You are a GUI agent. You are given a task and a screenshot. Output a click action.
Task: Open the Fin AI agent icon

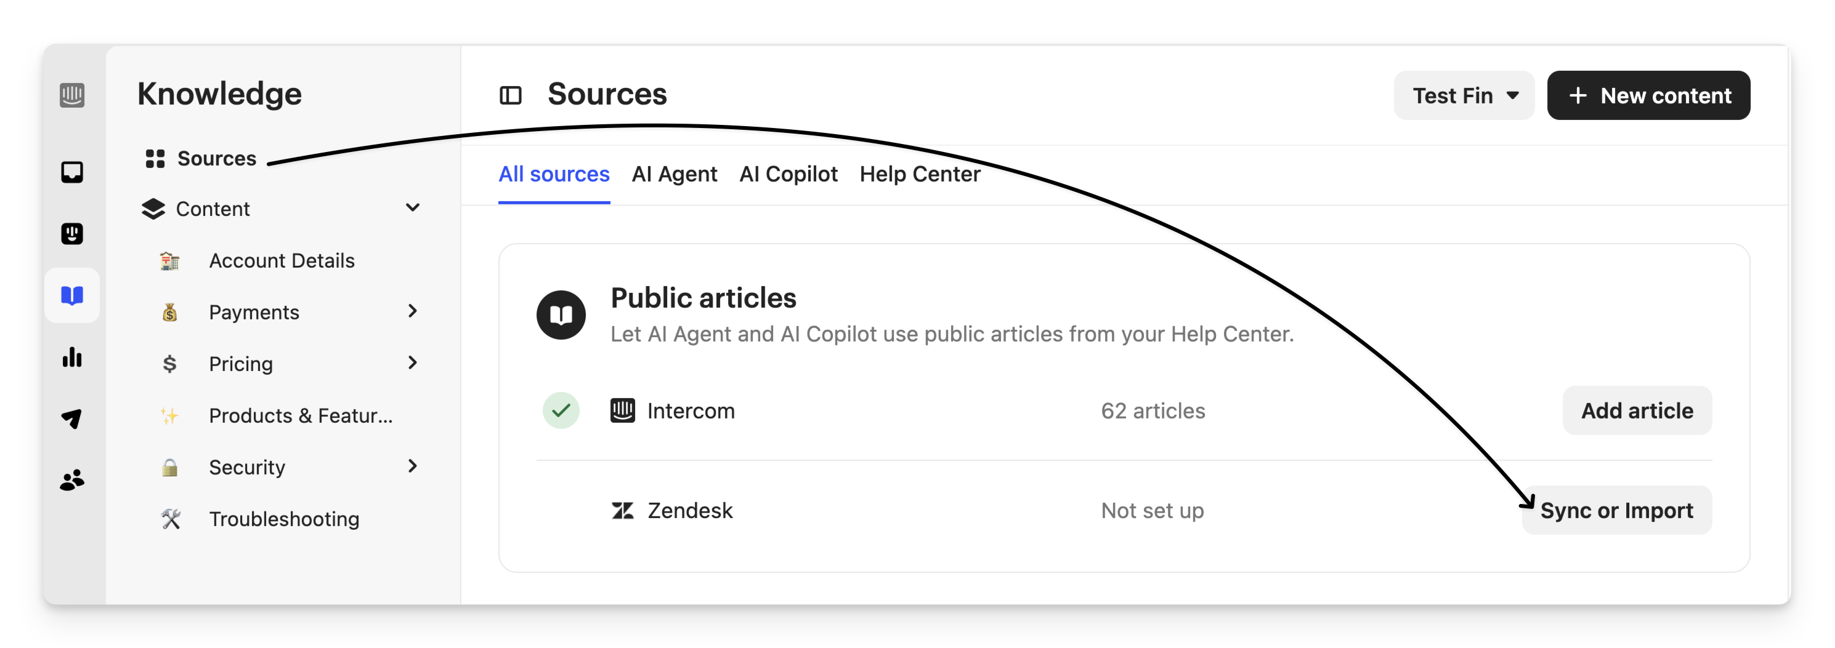pos(72,233)
